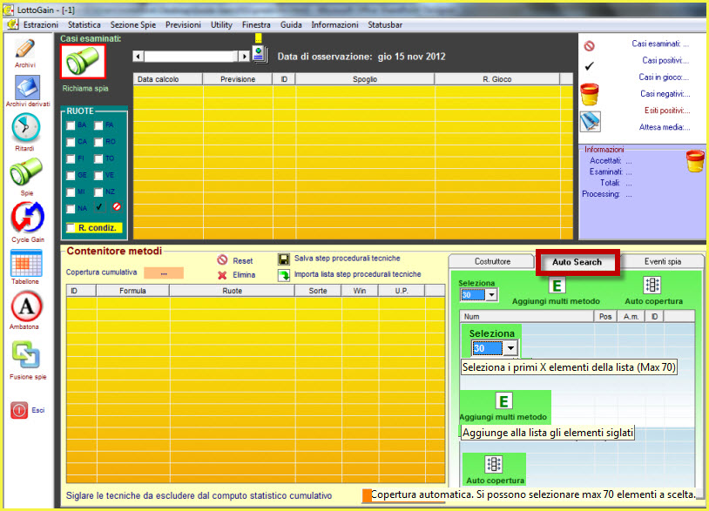Launch Cycle Gain from sidebar

[x=28, y=218]
